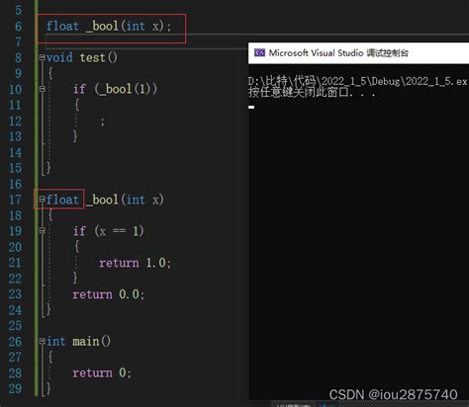Click the float keyword highlighted on line 17
Viewport: 469px width, 407px height.
(x=62, y=200)
